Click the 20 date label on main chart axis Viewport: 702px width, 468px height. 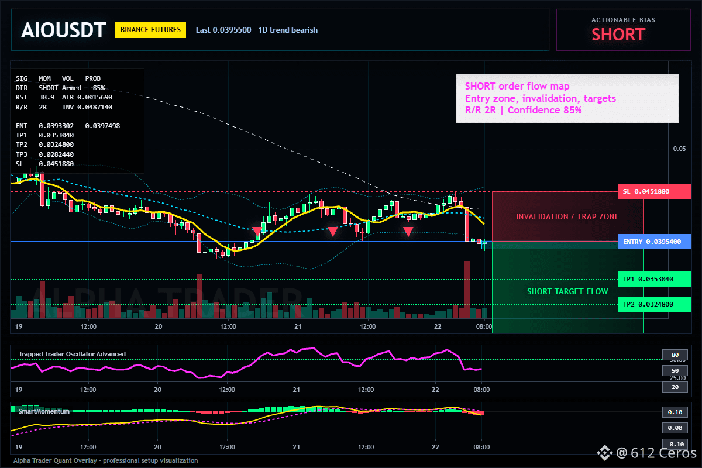157,326
